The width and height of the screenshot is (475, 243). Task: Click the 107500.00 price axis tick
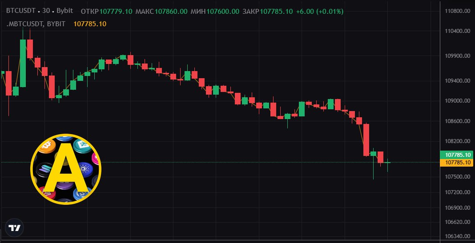457,177
